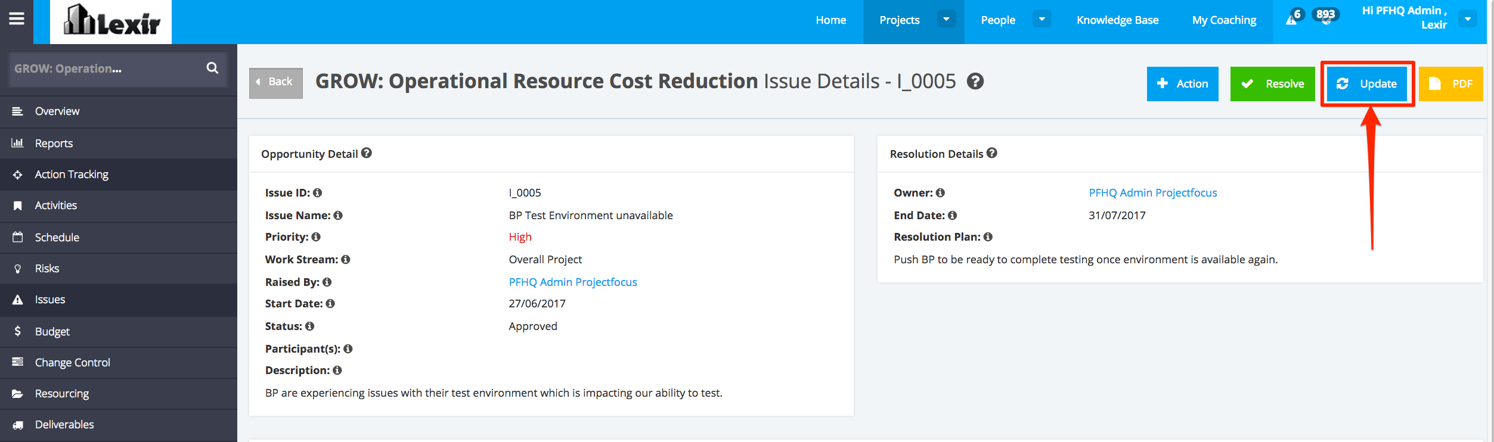Click info icon beside Participant(s)
This screenshot has height=442, width=1494.
click(348, 348)
